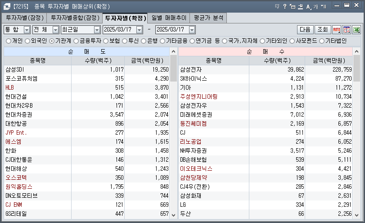Click the pin window icon
The width and height of the screenshot is (365, 223).
[301, 6]
